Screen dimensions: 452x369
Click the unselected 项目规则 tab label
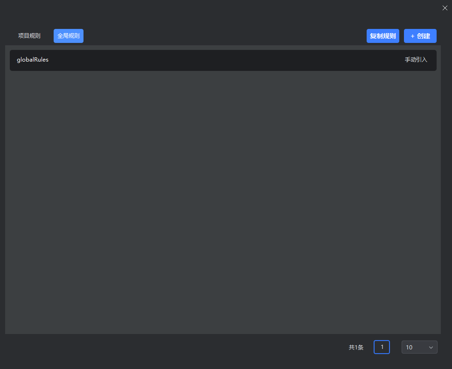click(29, 36)
